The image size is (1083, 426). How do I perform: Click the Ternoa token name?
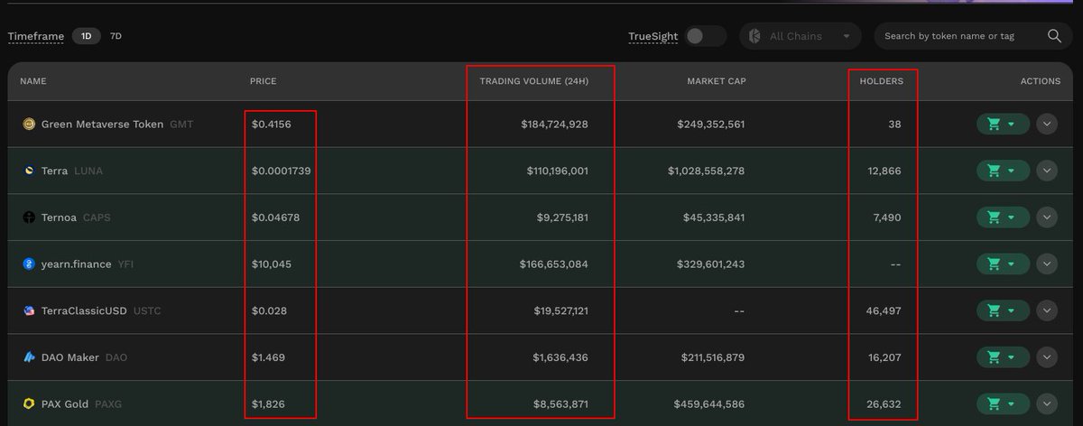[60, 218]
